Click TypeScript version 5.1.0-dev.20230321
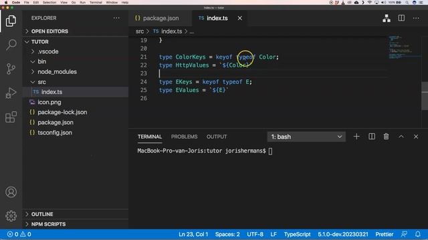Image resolution: width=428 pixels, height=240 pixels. [343, 234]
